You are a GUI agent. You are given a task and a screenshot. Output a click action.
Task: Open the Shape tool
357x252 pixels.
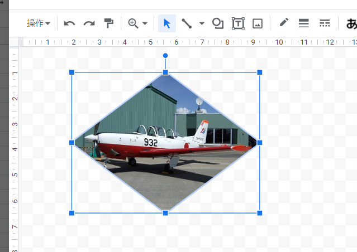tap(218, 23)
